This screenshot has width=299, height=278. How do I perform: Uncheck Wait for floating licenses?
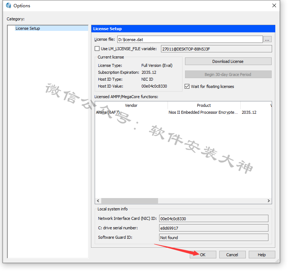187,86
